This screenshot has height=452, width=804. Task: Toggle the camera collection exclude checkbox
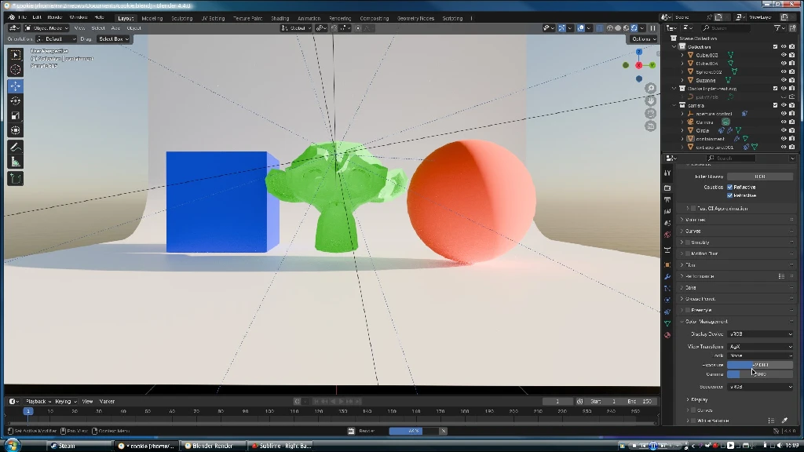(x=775, y=105)
